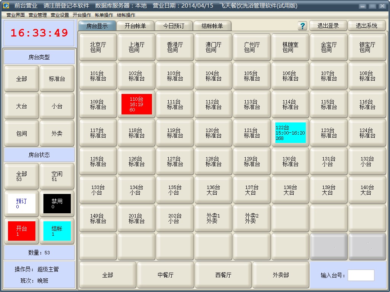The width and height of the screenshot is (390, 292).
Task: Open the red occupied table 110台
Action: tap(137, 104)
